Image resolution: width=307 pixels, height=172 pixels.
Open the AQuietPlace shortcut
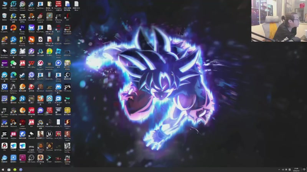click(50, 123)
